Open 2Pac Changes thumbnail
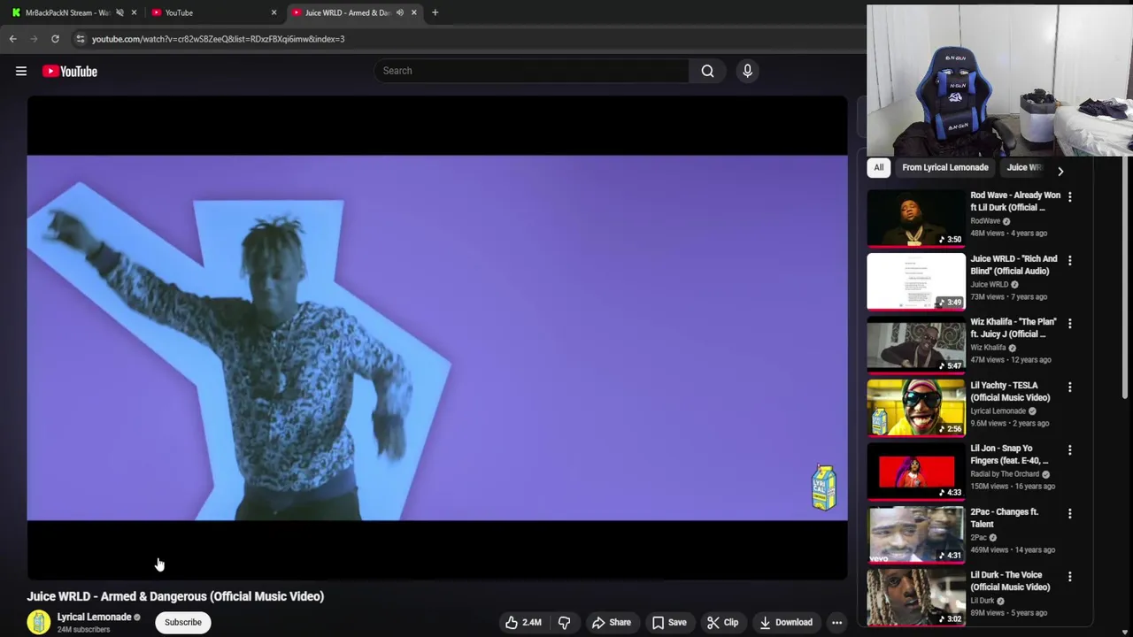Image resolution: width=1133 pixels, height=637 pixels. coord(916,534)
